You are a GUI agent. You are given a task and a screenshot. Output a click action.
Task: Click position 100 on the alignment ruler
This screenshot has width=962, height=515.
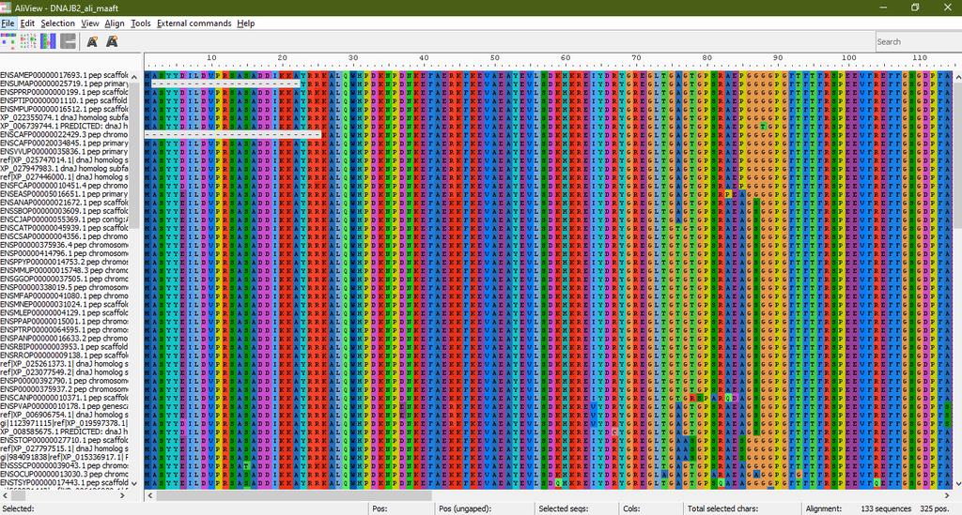[x=848, y=57]
